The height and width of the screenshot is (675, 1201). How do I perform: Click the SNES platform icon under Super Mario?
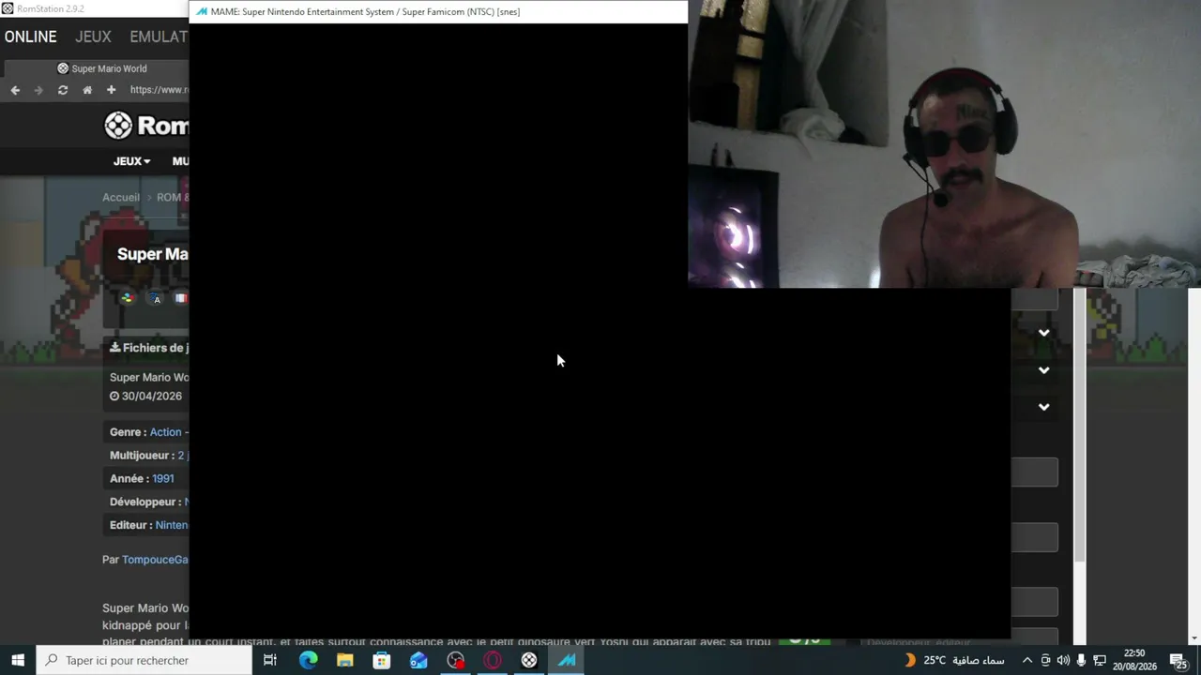point(128,298)
